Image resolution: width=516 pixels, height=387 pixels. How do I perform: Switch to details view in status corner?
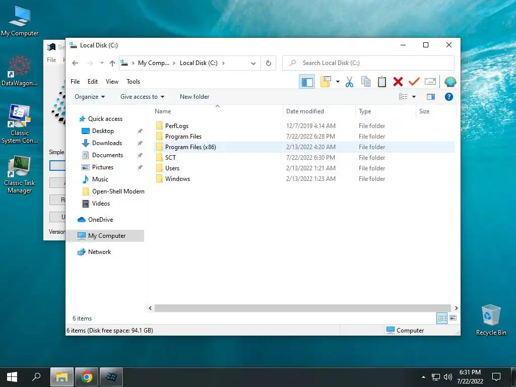442,318
